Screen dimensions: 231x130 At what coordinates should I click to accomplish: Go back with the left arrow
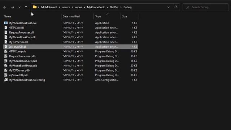point(5,7)
